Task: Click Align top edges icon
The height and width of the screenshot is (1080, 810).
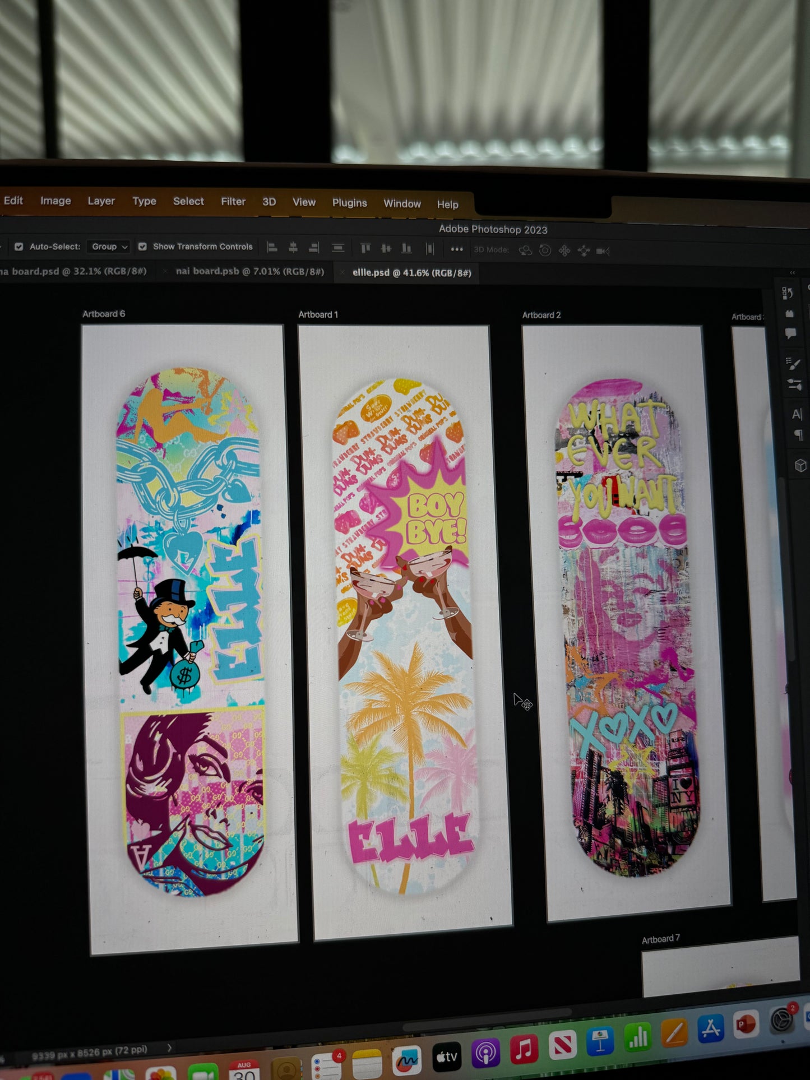Action: click(x=365, y=248)
